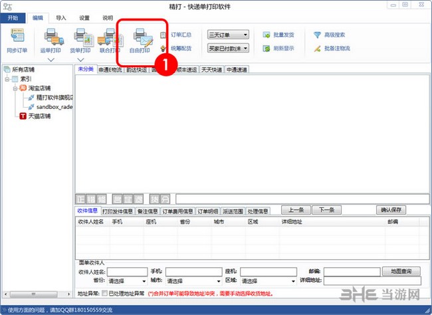Expand the arrow under 运单打印
The image size is (432, 315).
tap(51, 60)
